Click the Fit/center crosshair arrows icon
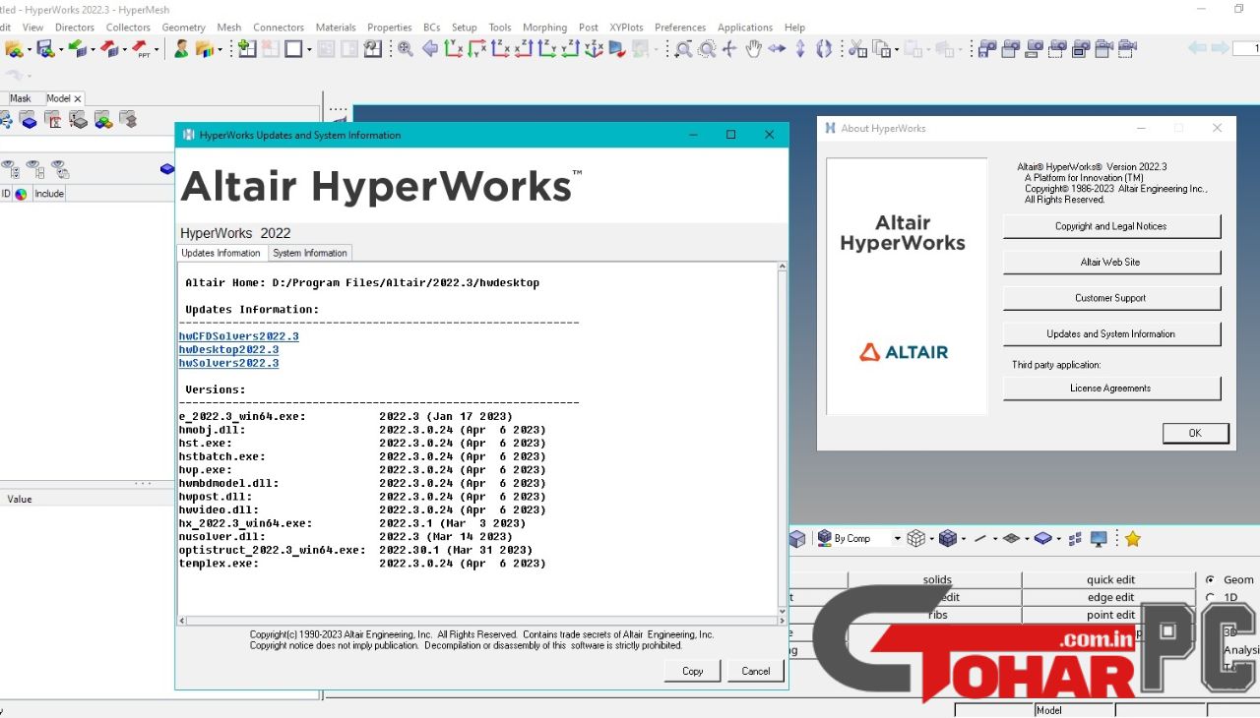 pos(729,49)
